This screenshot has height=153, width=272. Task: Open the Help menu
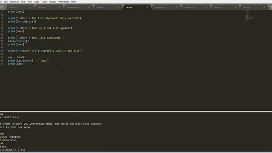[74, 2]
